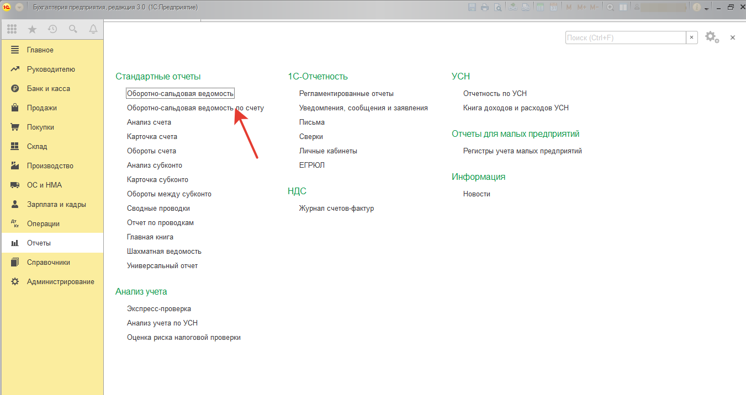Switch to the Склад section
The width and height of the screenshot is (746, 395).
pos(52,146)
